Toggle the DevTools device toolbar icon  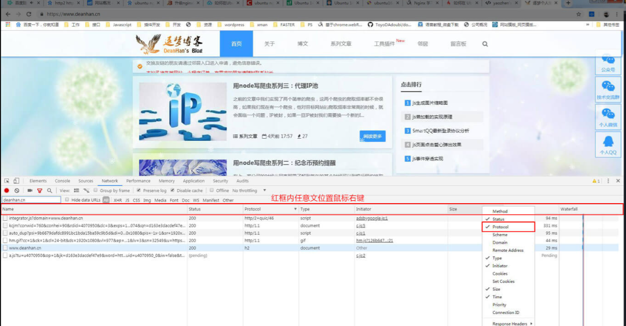coord(16,181)
